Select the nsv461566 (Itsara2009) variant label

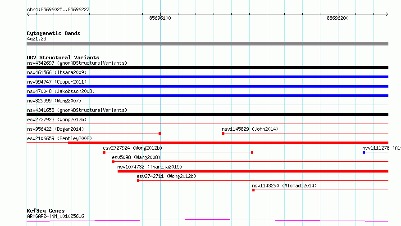click(x=57, y=72)
